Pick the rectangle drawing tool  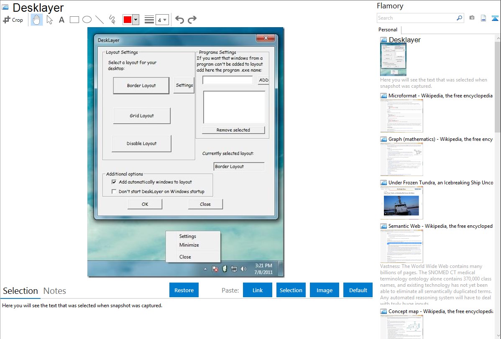pos(74,20)
